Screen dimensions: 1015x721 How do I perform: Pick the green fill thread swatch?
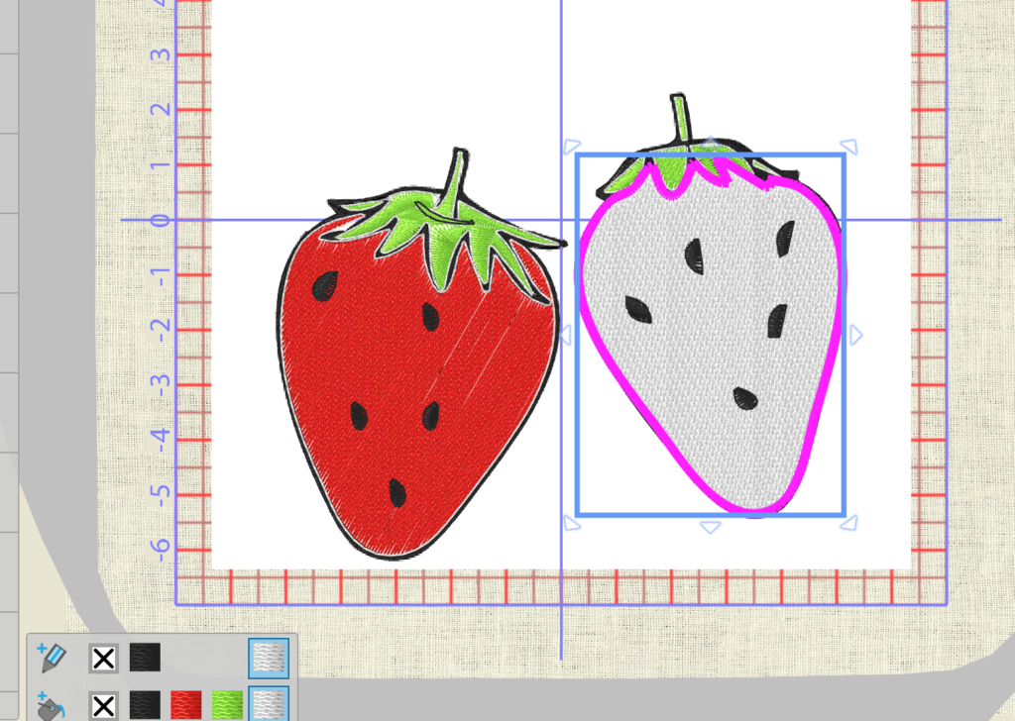coord(227,706)
